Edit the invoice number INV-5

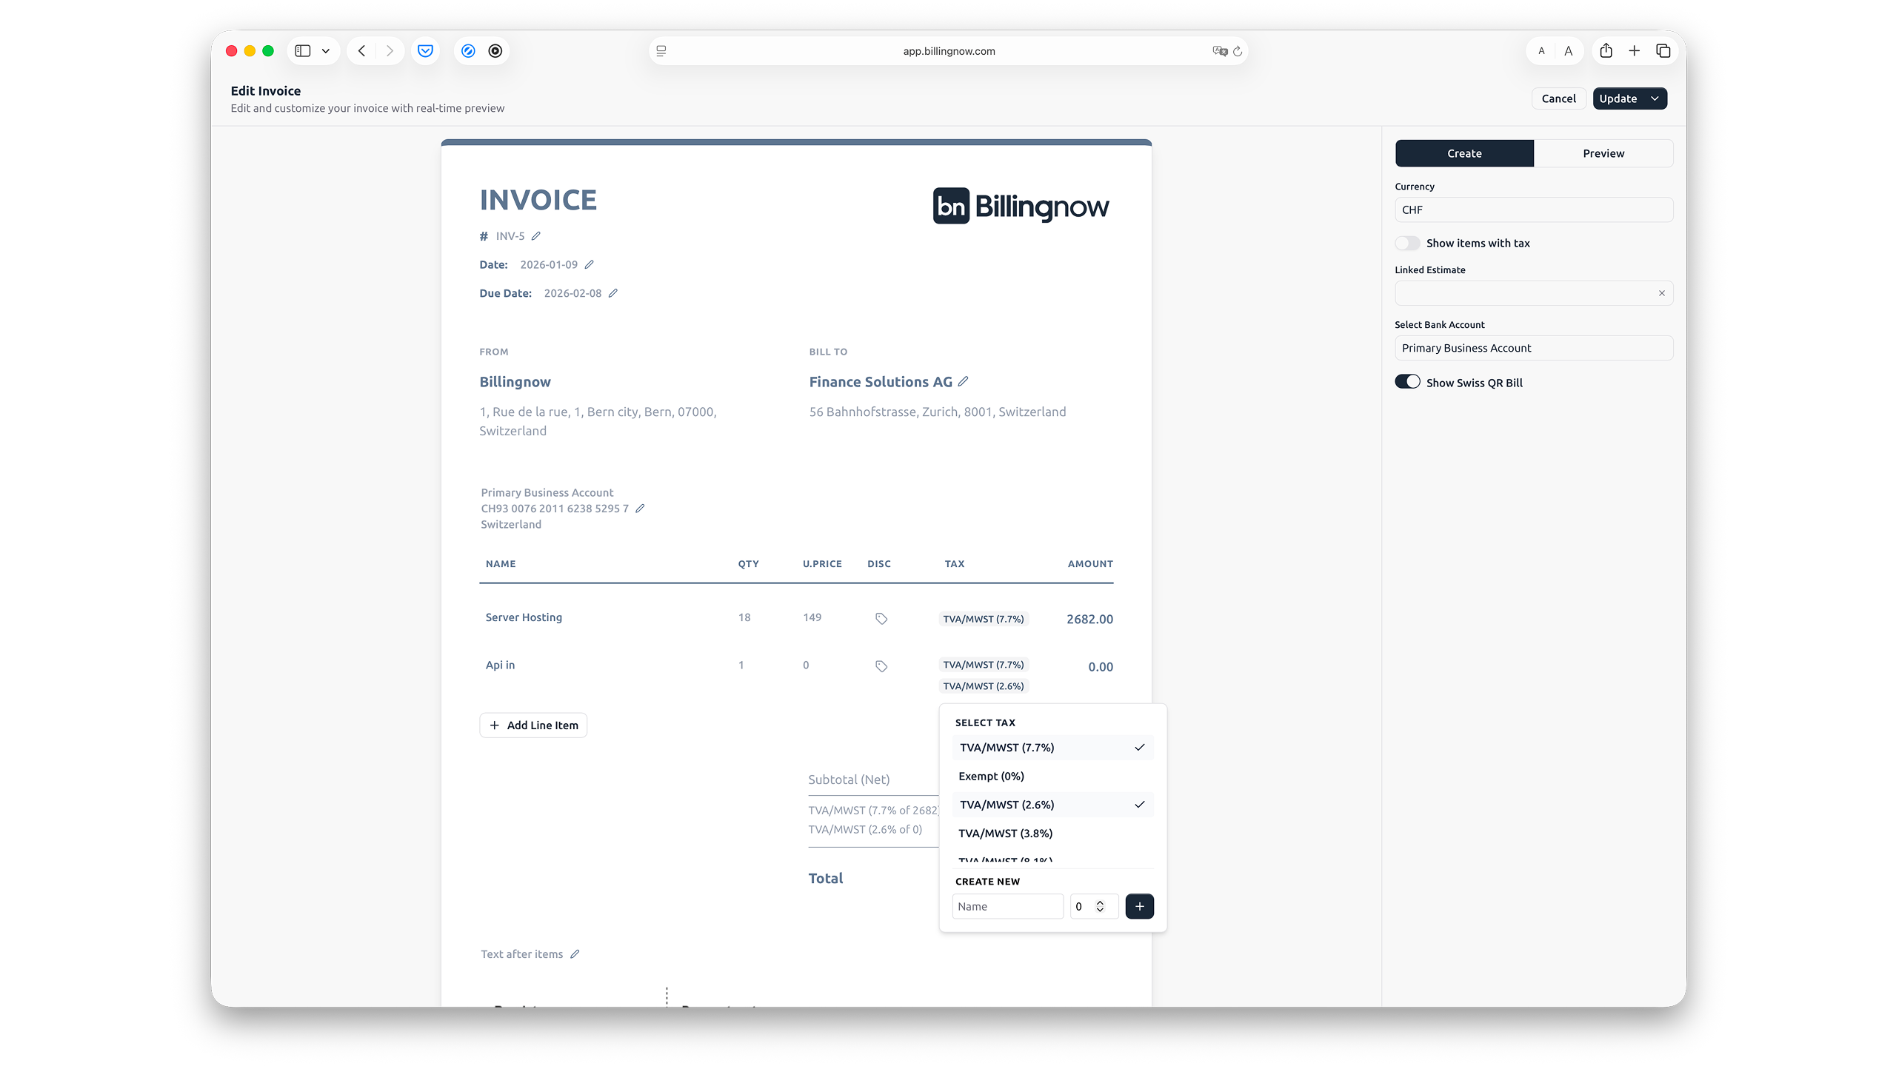[535, 235]
